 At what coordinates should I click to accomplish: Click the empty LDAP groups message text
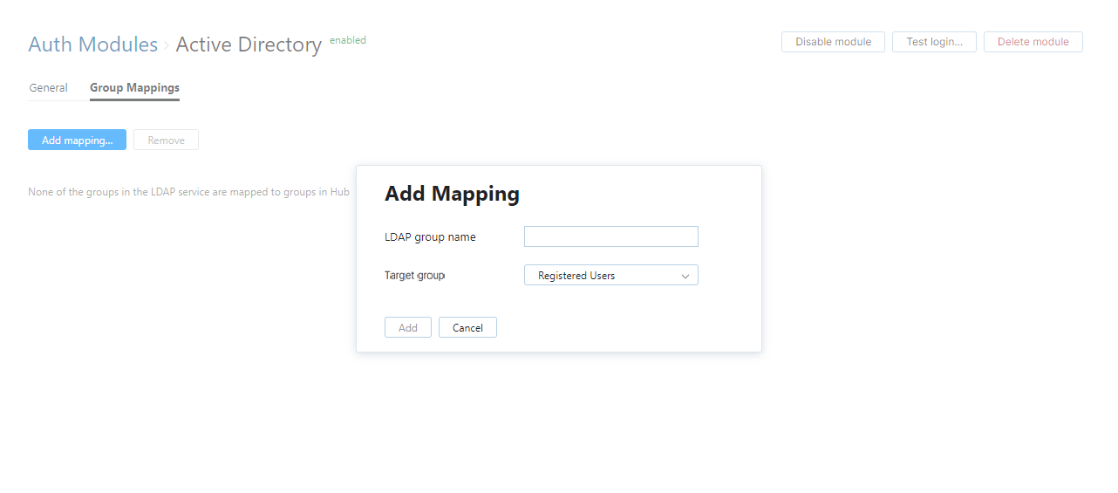pos(188,192)
